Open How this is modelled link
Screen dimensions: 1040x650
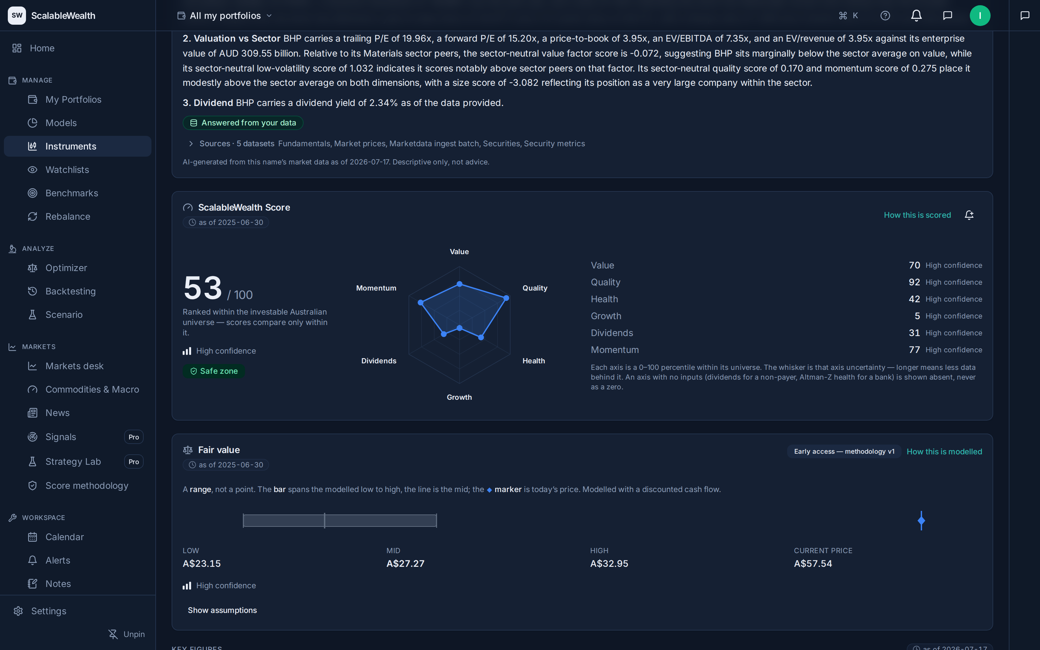pyautogui.click(x=944, y=451)
